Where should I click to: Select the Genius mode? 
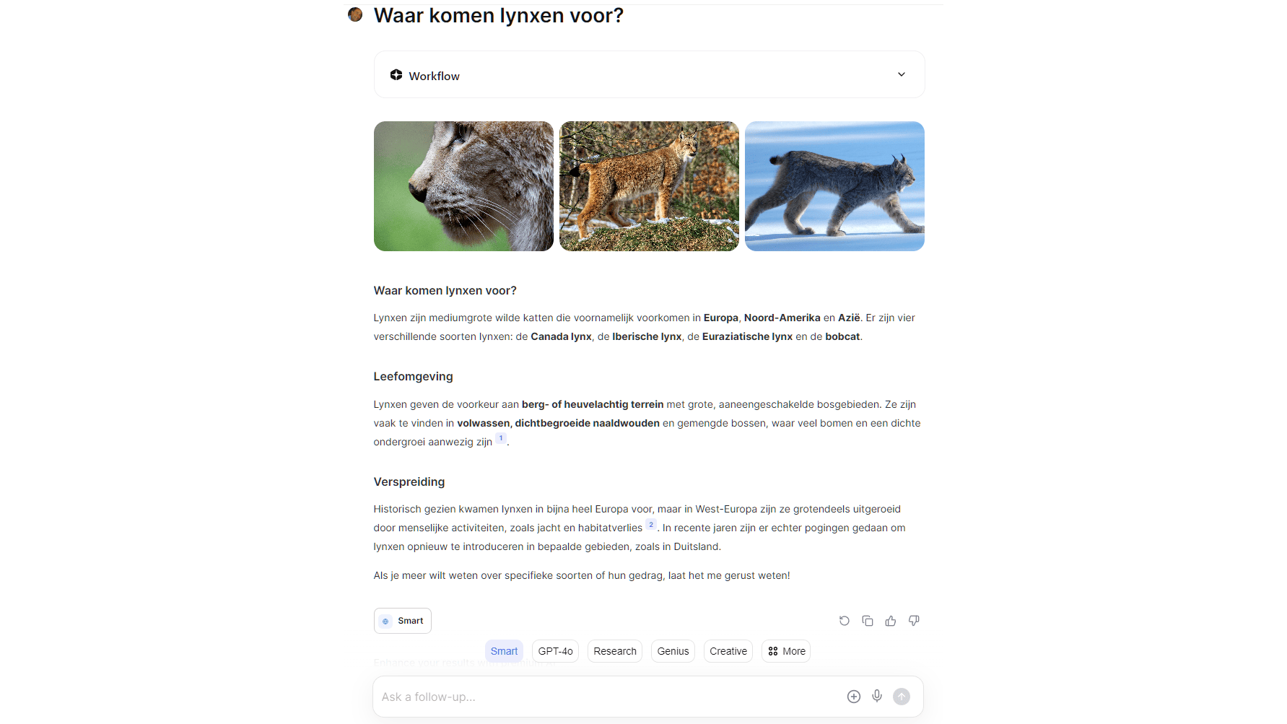point(673,651)
